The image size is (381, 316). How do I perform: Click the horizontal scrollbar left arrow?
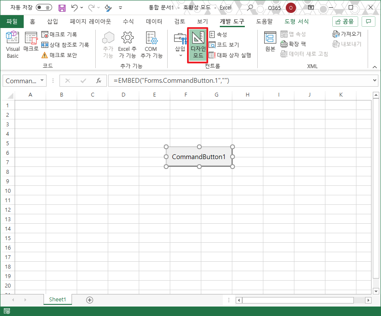(x=239, y=300)
